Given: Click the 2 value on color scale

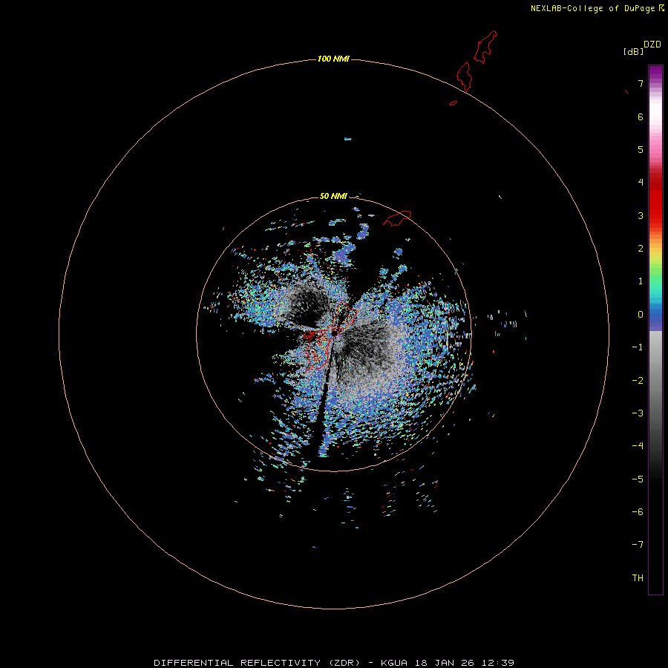Looking at the screenshot, I should 641,249.
